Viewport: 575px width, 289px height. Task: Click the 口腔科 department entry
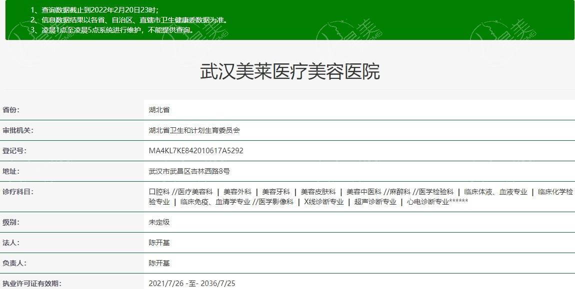tap(159, 192)
